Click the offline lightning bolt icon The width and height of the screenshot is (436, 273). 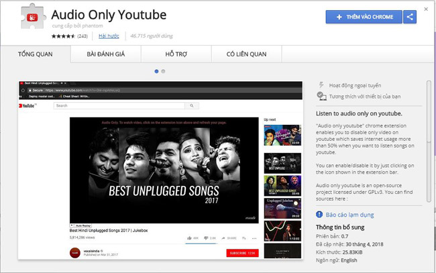point(321,85)
